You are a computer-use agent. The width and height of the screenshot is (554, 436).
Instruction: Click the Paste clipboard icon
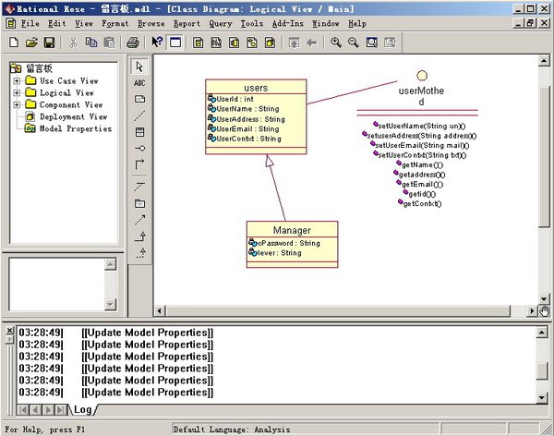110,42
